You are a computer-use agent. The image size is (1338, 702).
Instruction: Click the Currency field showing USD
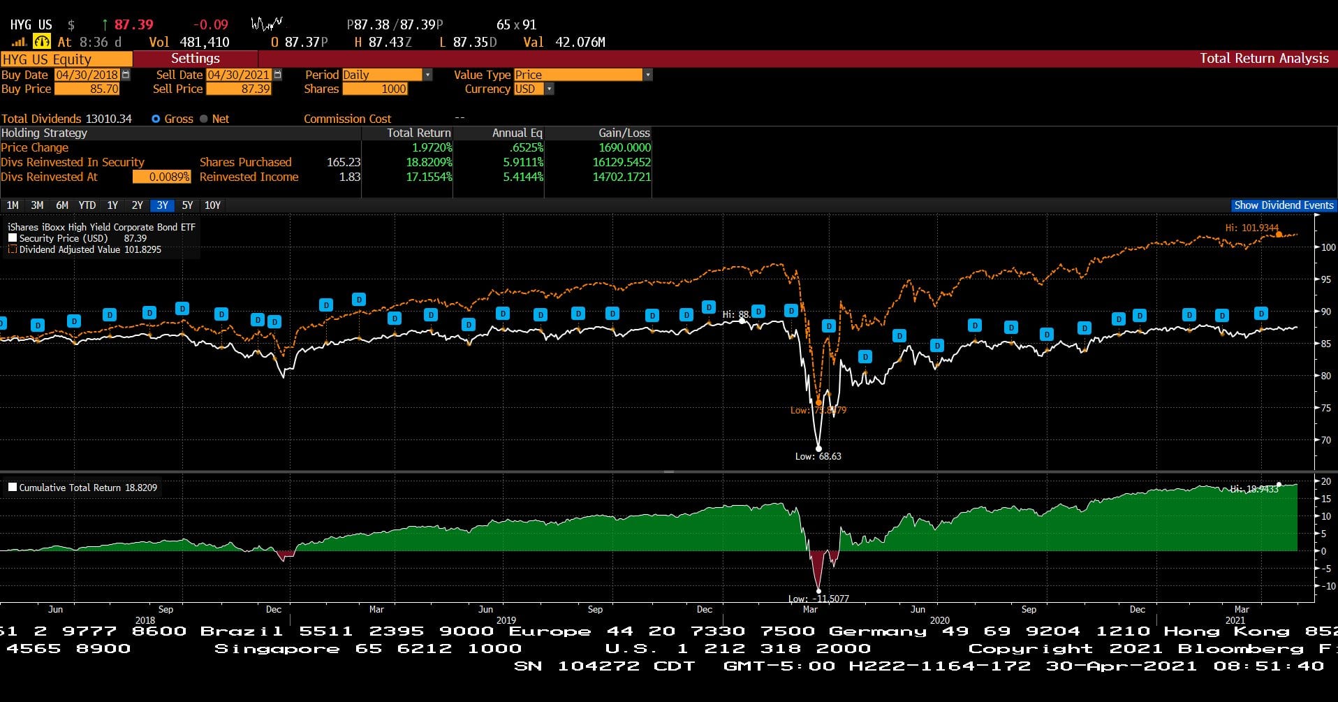pyautogui.click(x=529, y=89)
